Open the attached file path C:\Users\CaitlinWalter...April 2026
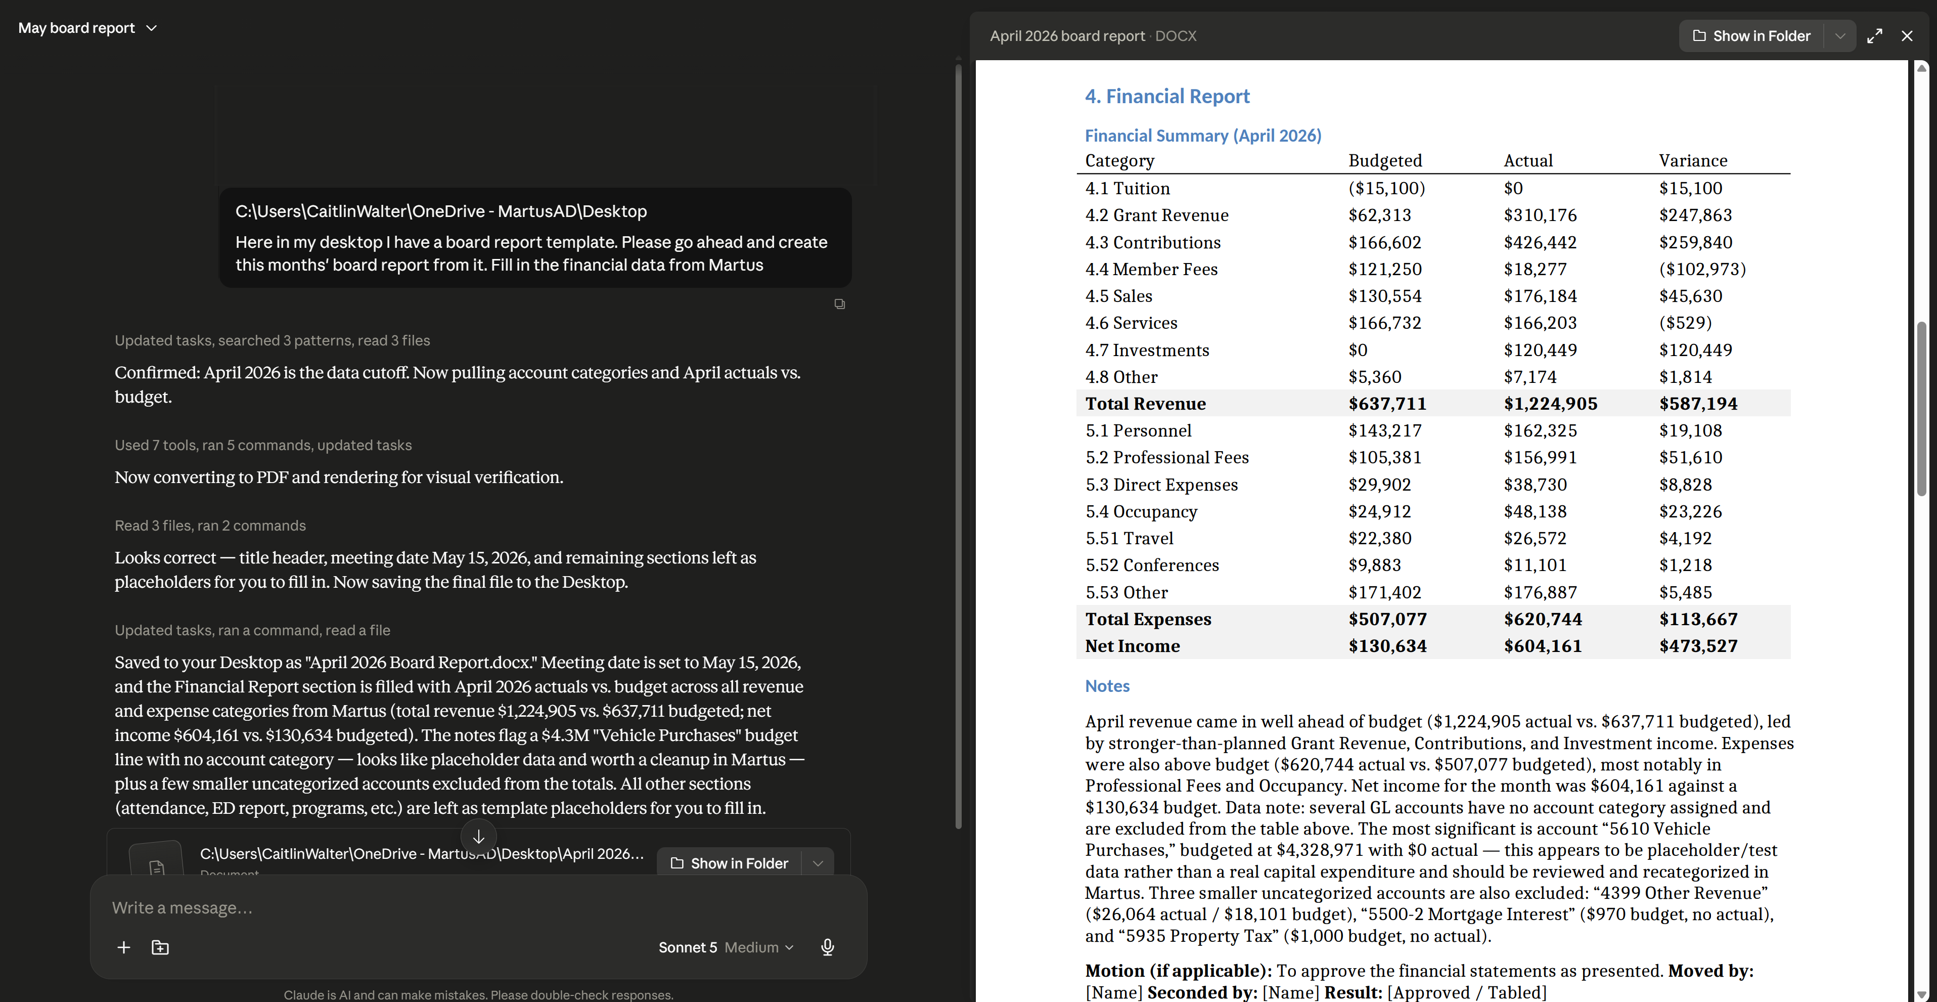The image size is (1937, 1002). 422,854
